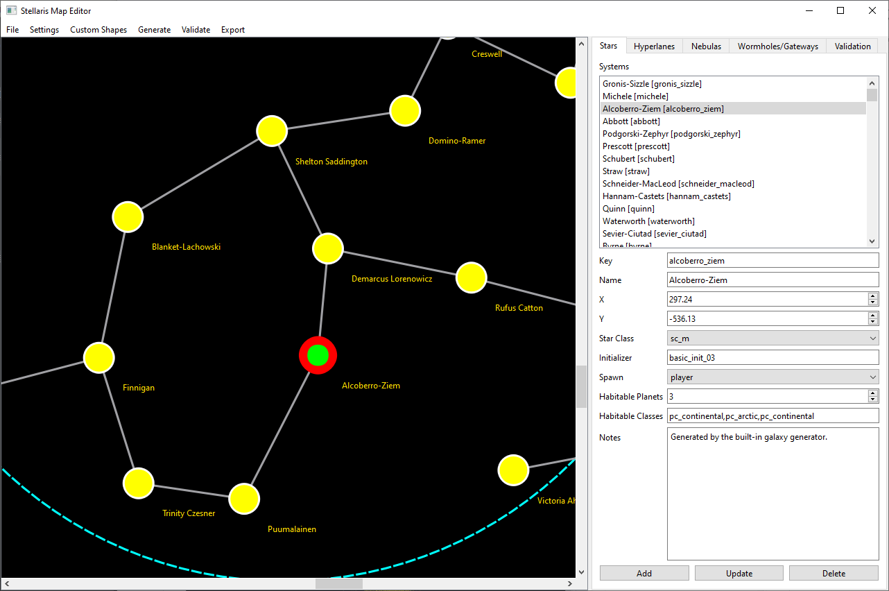Select Quinn [quinn] in the systems list
Screen dimensions: 889x591
click(x=733, y=208)
